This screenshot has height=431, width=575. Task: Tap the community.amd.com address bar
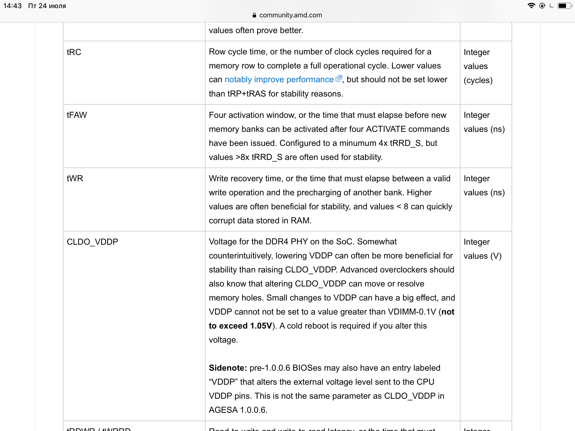pyautogui.click(x=290, y=15)
